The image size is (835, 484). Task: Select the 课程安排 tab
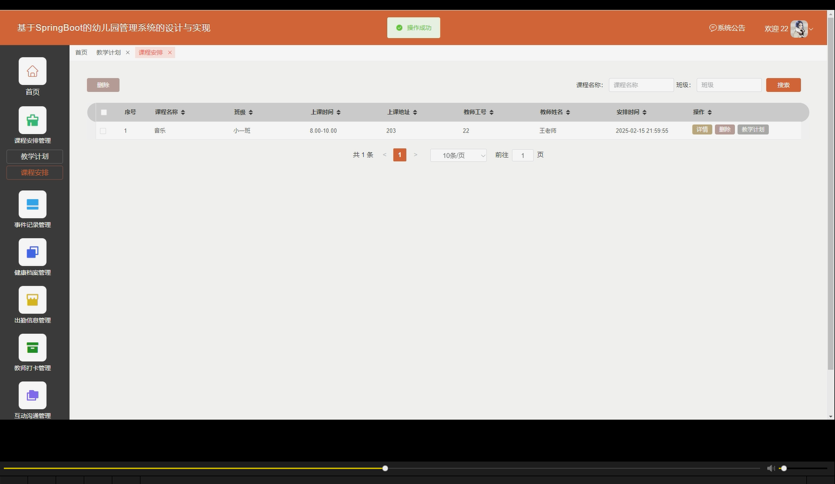(x=151, y=53)
